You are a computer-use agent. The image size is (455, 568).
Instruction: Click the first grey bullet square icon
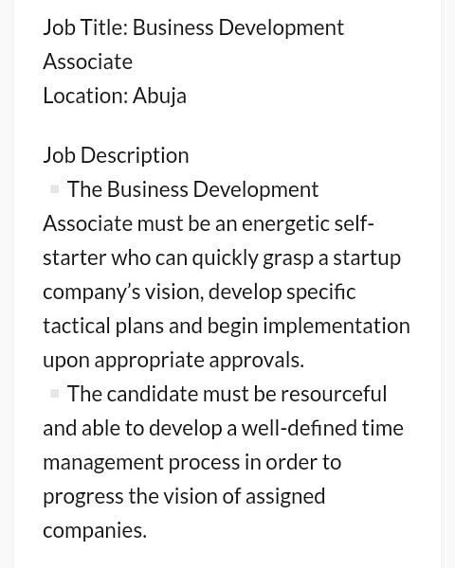tap(54, 189)
